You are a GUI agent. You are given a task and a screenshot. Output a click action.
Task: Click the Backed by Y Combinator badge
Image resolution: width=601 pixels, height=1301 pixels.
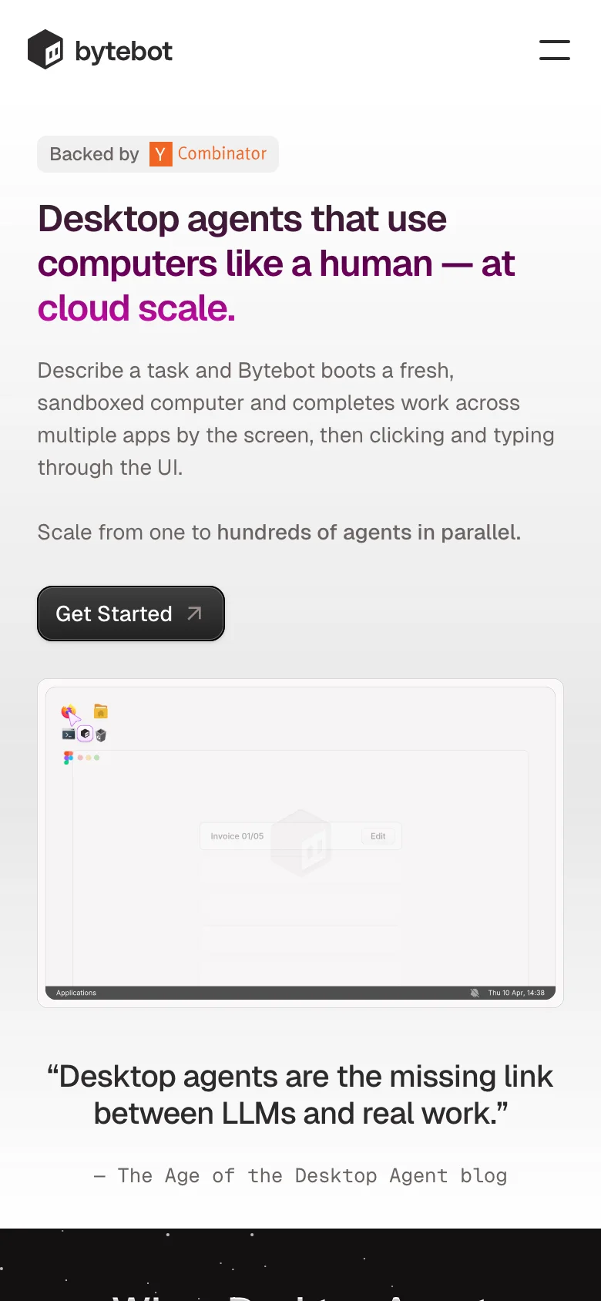point(158,154)
